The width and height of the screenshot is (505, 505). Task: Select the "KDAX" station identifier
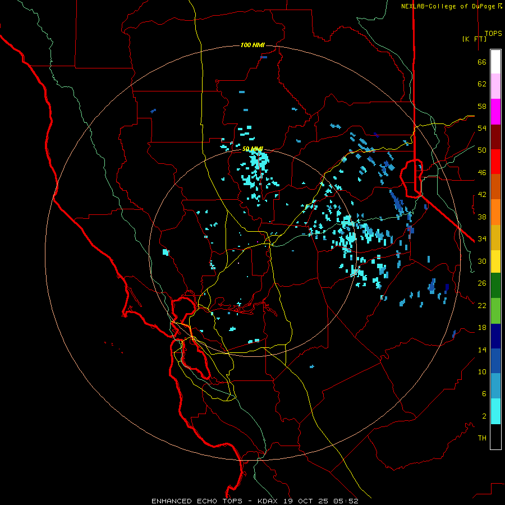coord(269,501)
